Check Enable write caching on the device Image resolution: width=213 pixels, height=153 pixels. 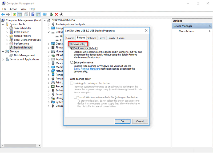pos(72,83)
